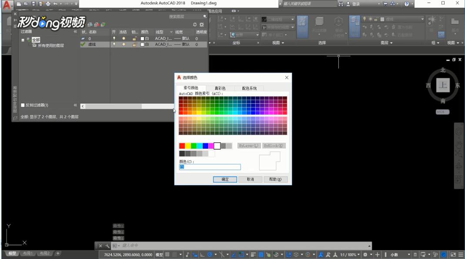
Task: Open the quick access toolbar customize arrow
Action: 76,4
